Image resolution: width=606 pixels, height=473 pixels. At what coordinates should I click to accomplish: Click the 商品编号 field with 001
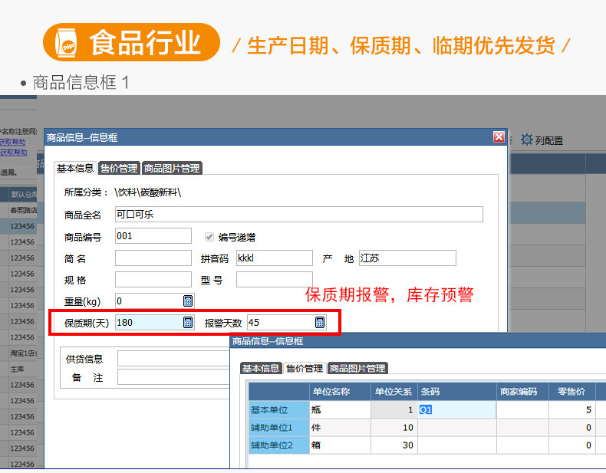(x=153, y=236)
